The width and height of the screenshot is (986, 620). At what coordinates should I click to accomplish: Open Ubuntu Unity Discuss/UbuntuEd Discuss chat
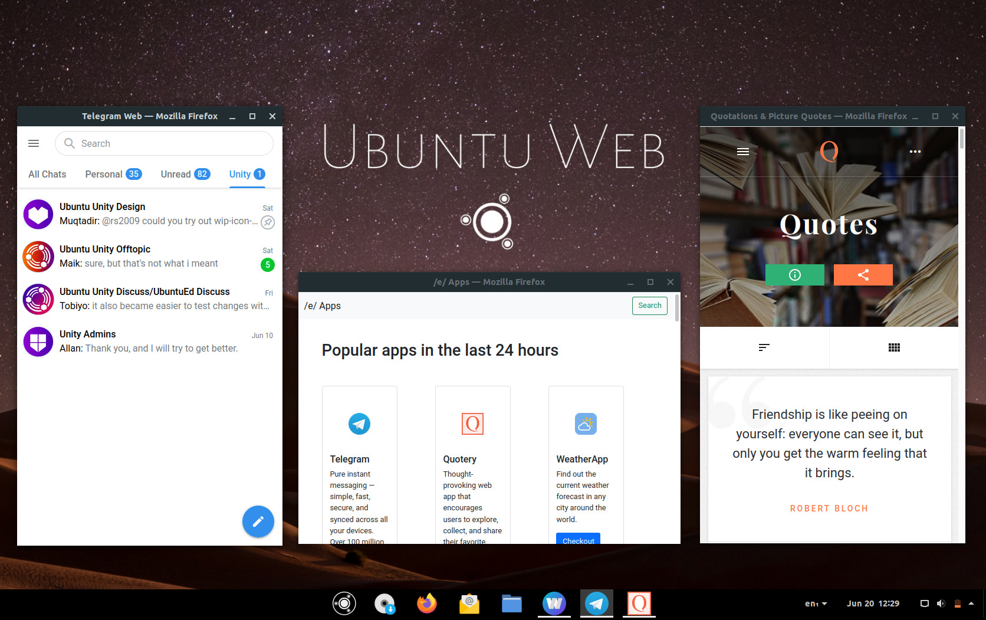pos(150,299)
